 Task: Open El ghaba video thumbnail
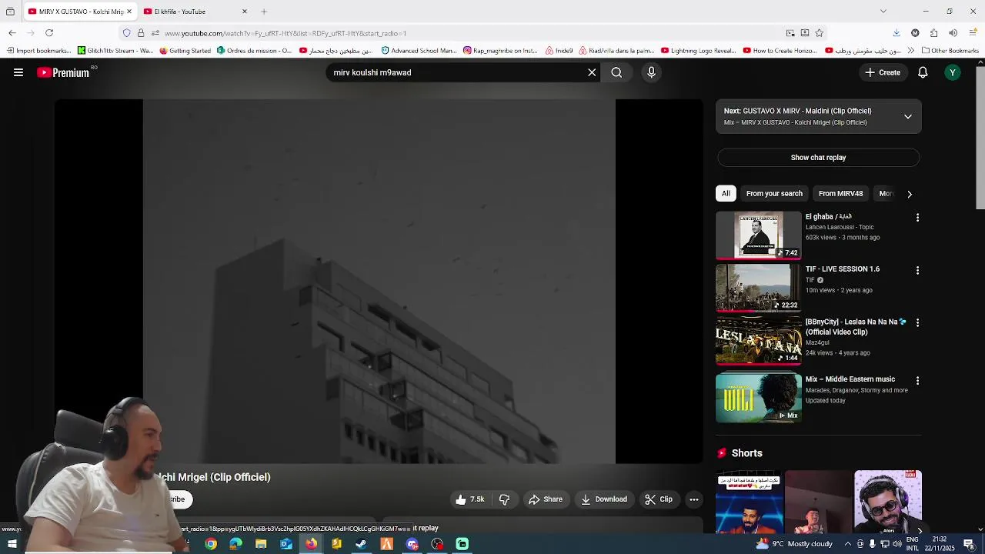[x=758, y=235]
